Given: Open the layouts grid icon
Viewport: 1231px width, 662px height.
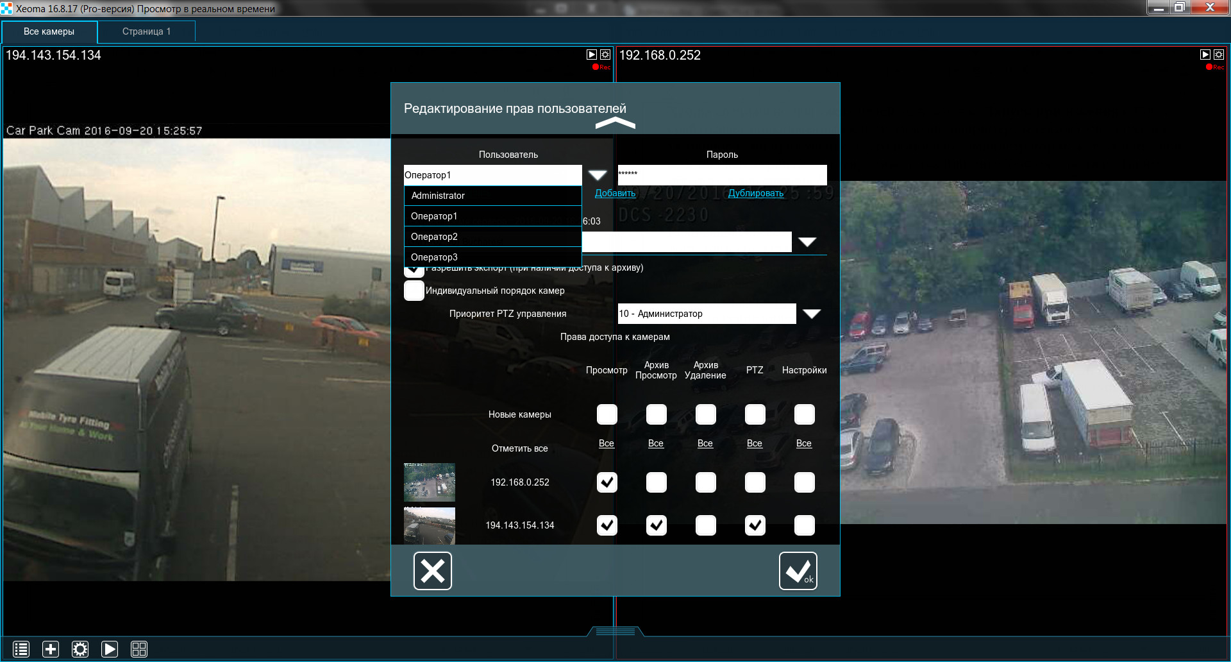Looking at the screenshot, I should coord(139,649).
